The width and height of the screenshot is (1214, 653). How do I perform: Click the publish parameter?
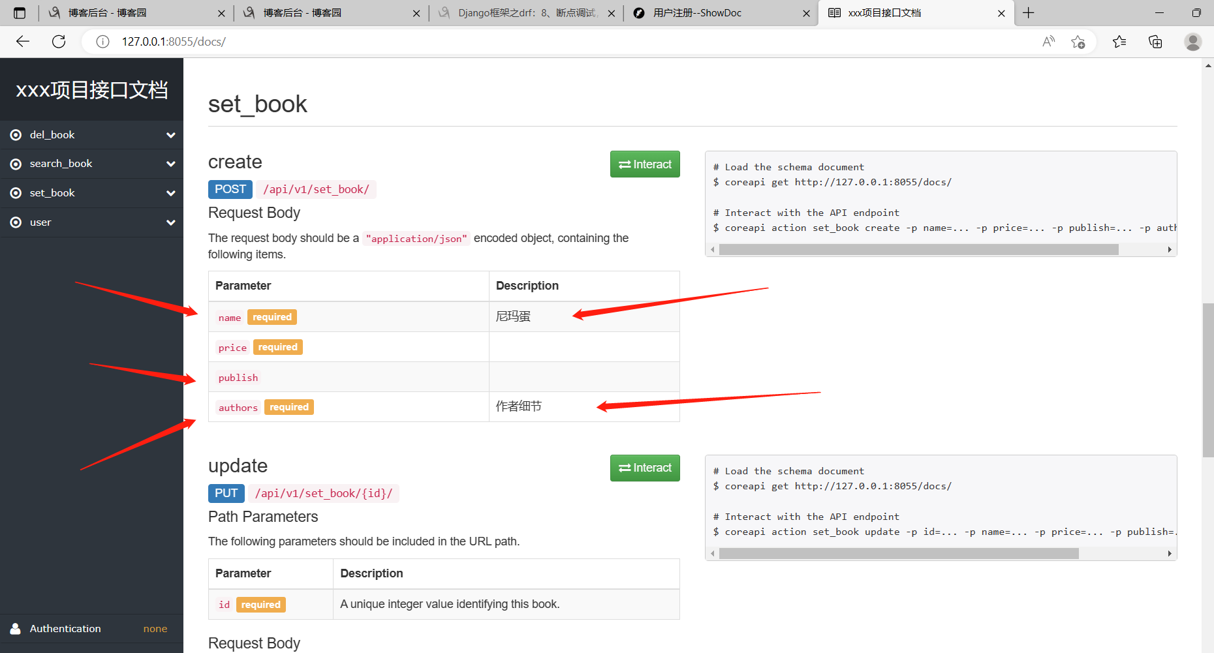238,378
